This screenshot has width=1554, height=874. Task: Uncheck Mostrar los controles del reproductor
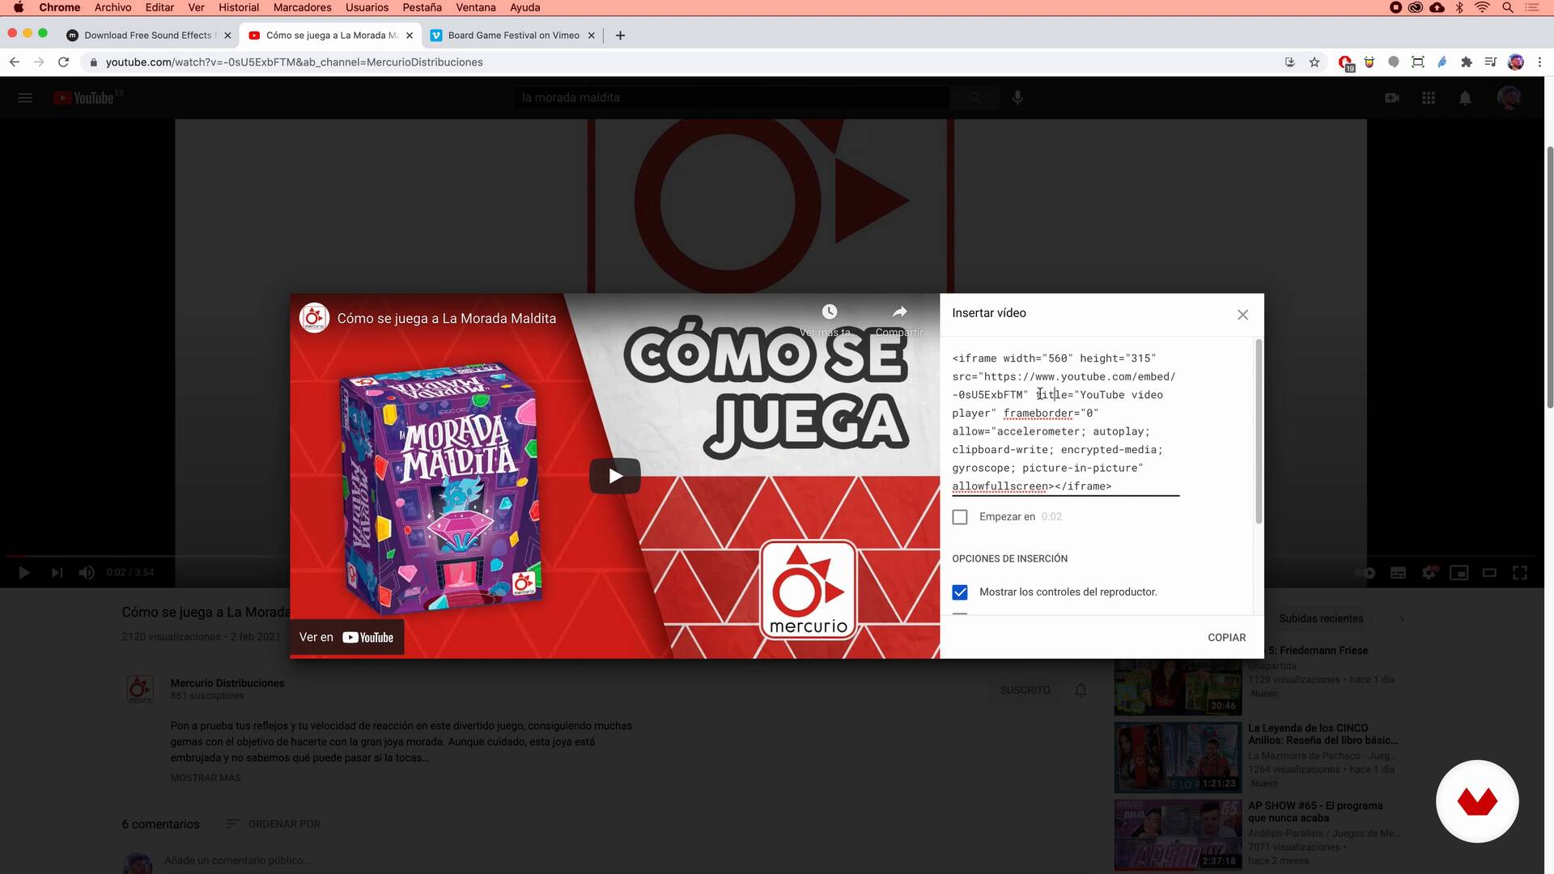pyautogui.click(x=960, y=592)
